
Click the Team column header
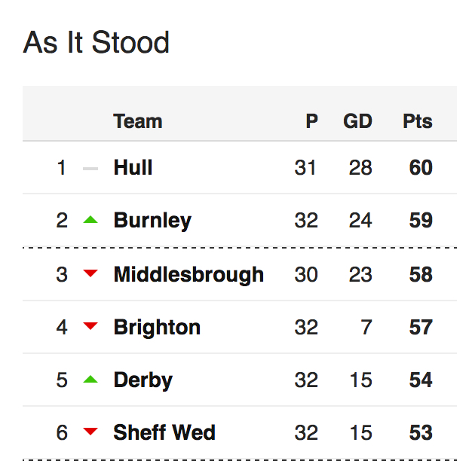138,121
